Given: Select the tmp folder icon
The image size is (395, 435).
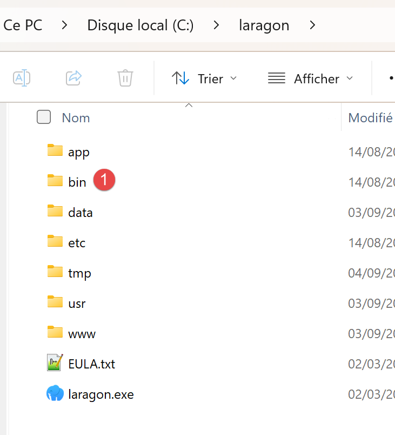Looking at the screenshot, I should pyautogui.click(x=55, y=271).
